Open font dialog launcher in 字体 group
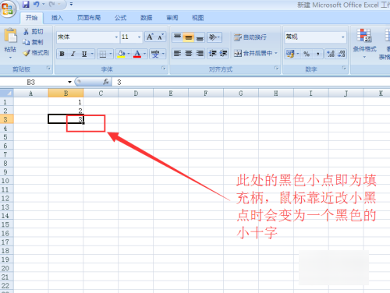The height and width of the screenshot is (293, 390). tap(164, 69)
